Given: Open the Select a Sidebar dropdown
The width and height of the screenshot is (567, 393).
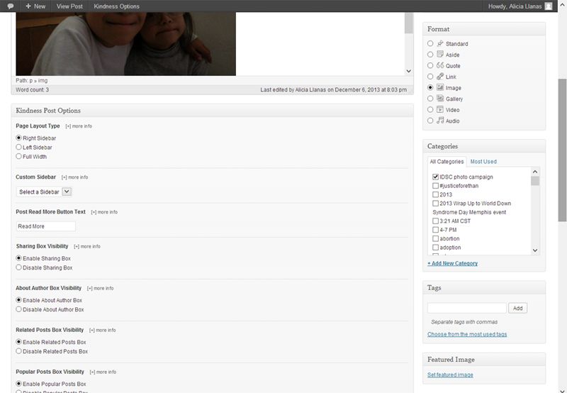Looking at the screenshot, I should point(44,192).
